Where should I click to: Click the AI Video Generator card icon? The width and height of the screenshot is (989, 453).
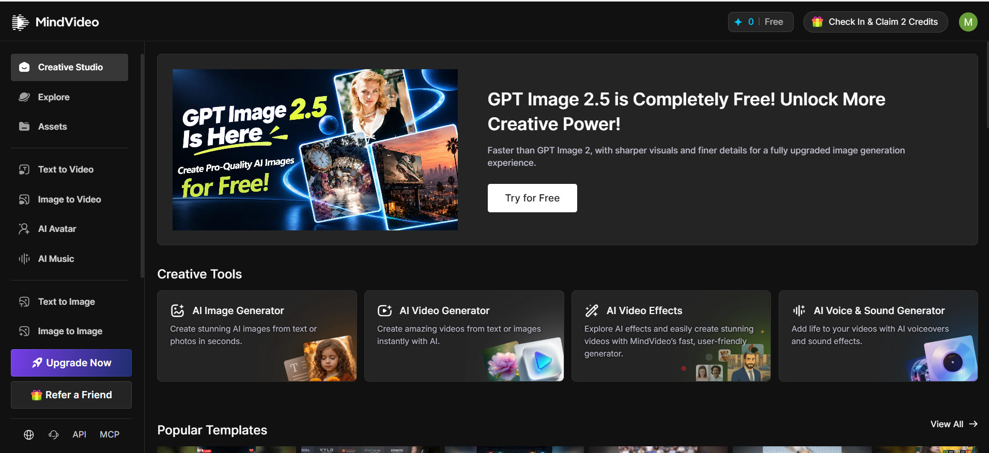pos(384,310)
